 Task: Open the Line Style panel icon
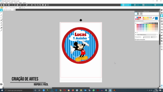click(162, 18)
